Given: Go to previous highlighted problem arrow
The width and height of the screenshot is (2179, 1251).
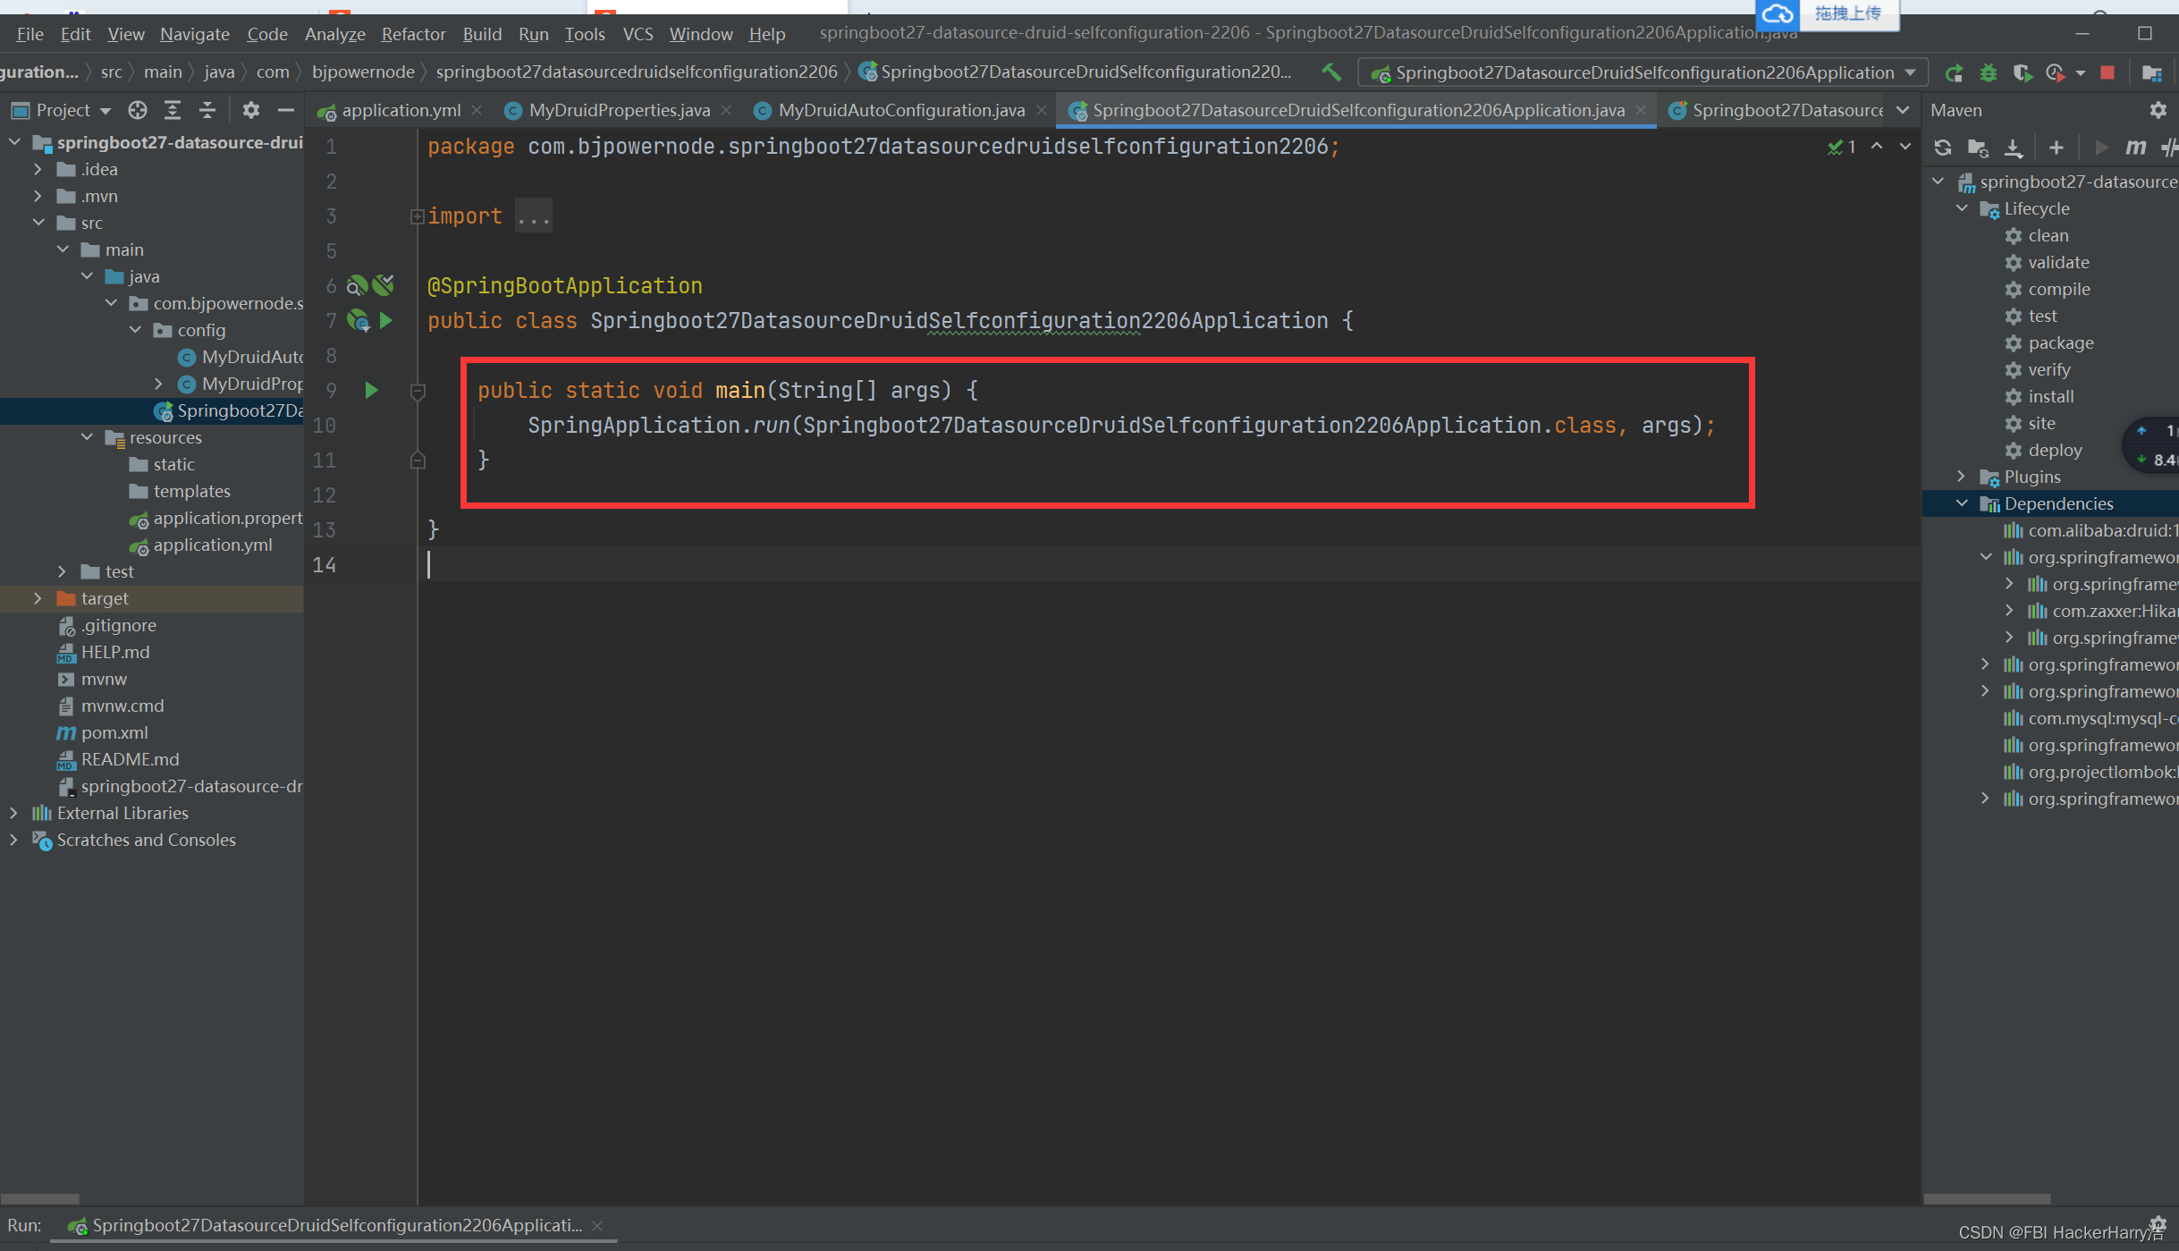Looking at the screenshot, I should click(1877, 147).
